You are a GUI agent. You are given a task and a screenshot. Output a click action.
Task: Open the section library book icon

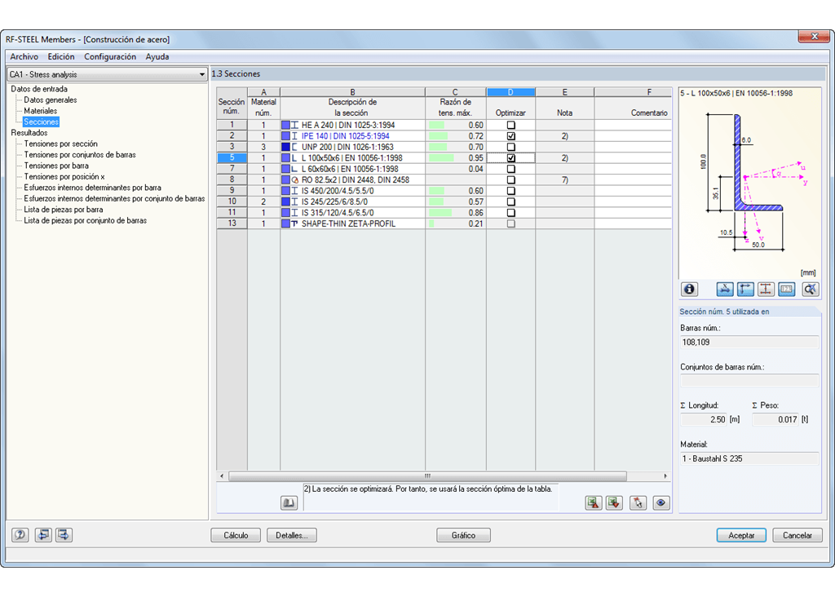289,502
